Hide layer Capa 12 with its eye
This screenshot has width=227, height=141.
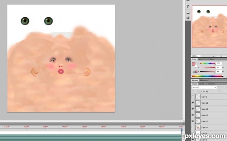[193, 109]
